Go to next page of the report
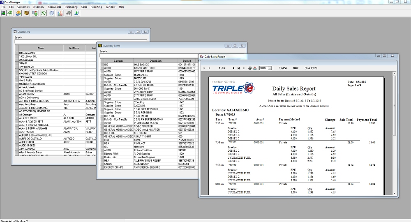Image resolution: width=411 pixels, height=222 pixels. pos(233,68)
